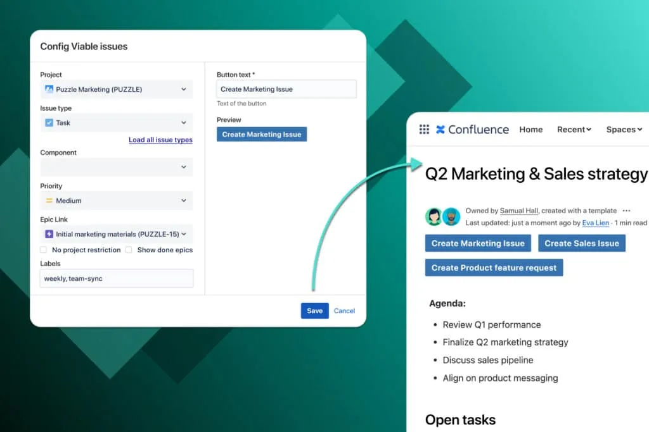Open the more actions ellipsis on Confluence page

pos(626,211)
